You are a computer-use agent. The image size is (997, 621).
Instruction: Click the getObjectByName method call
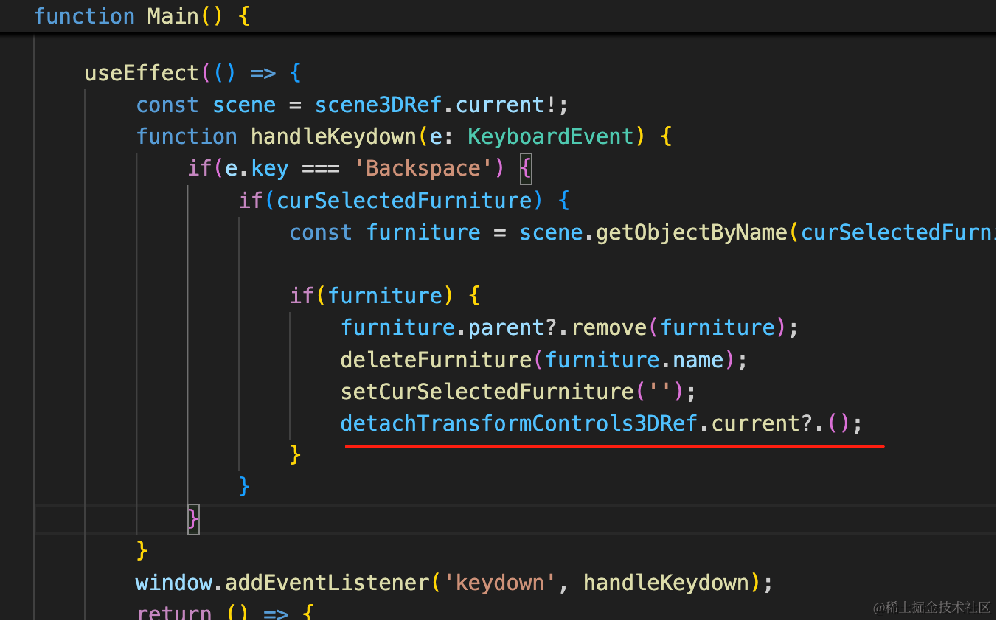[692, 232]
